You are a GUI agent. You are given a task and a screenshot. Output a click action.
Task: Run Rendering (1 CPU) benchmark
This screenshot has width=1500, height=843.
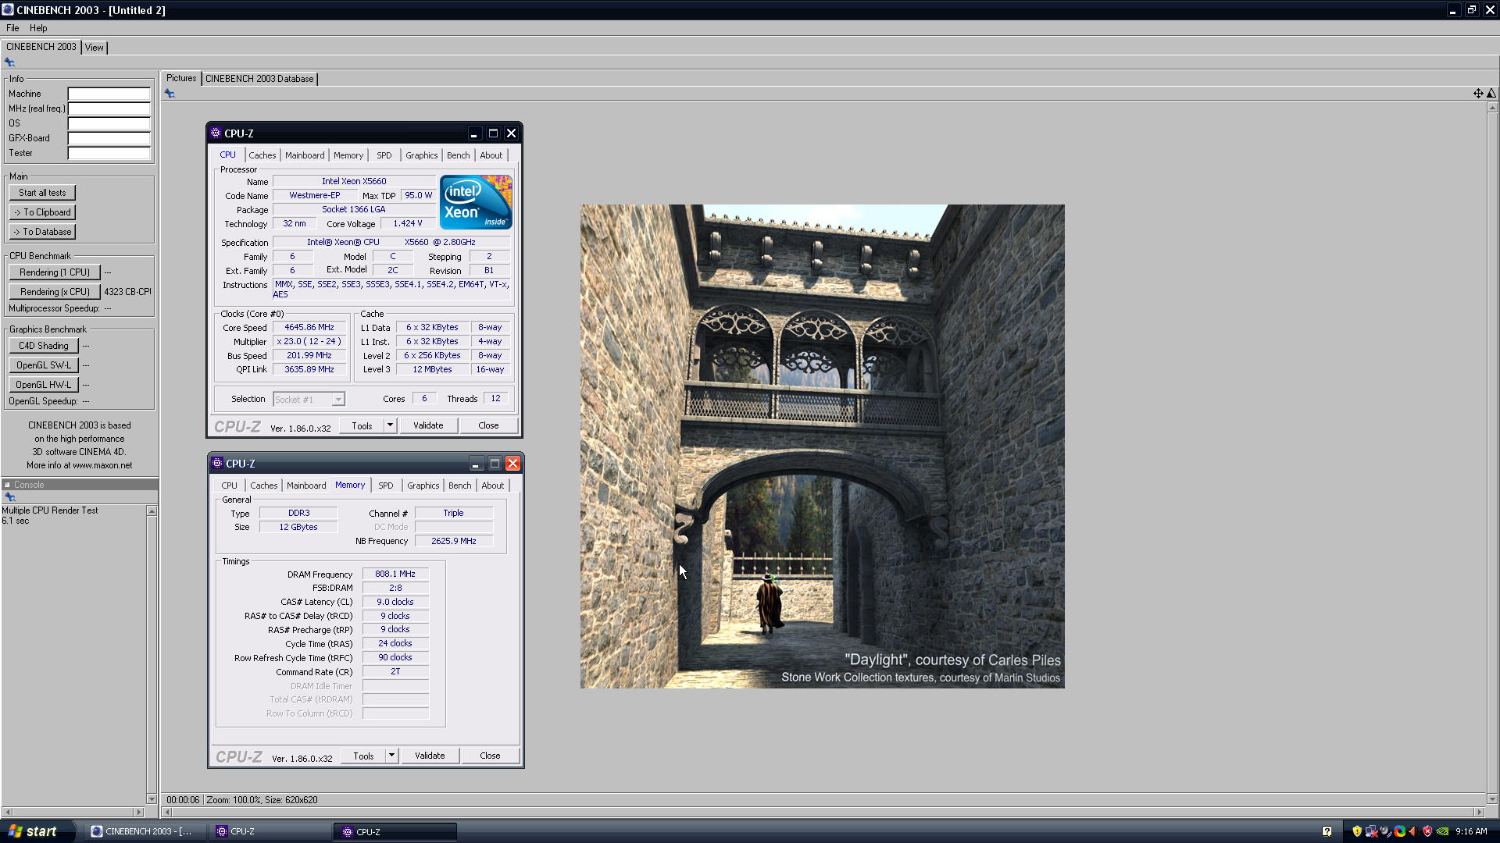(55, 272)
